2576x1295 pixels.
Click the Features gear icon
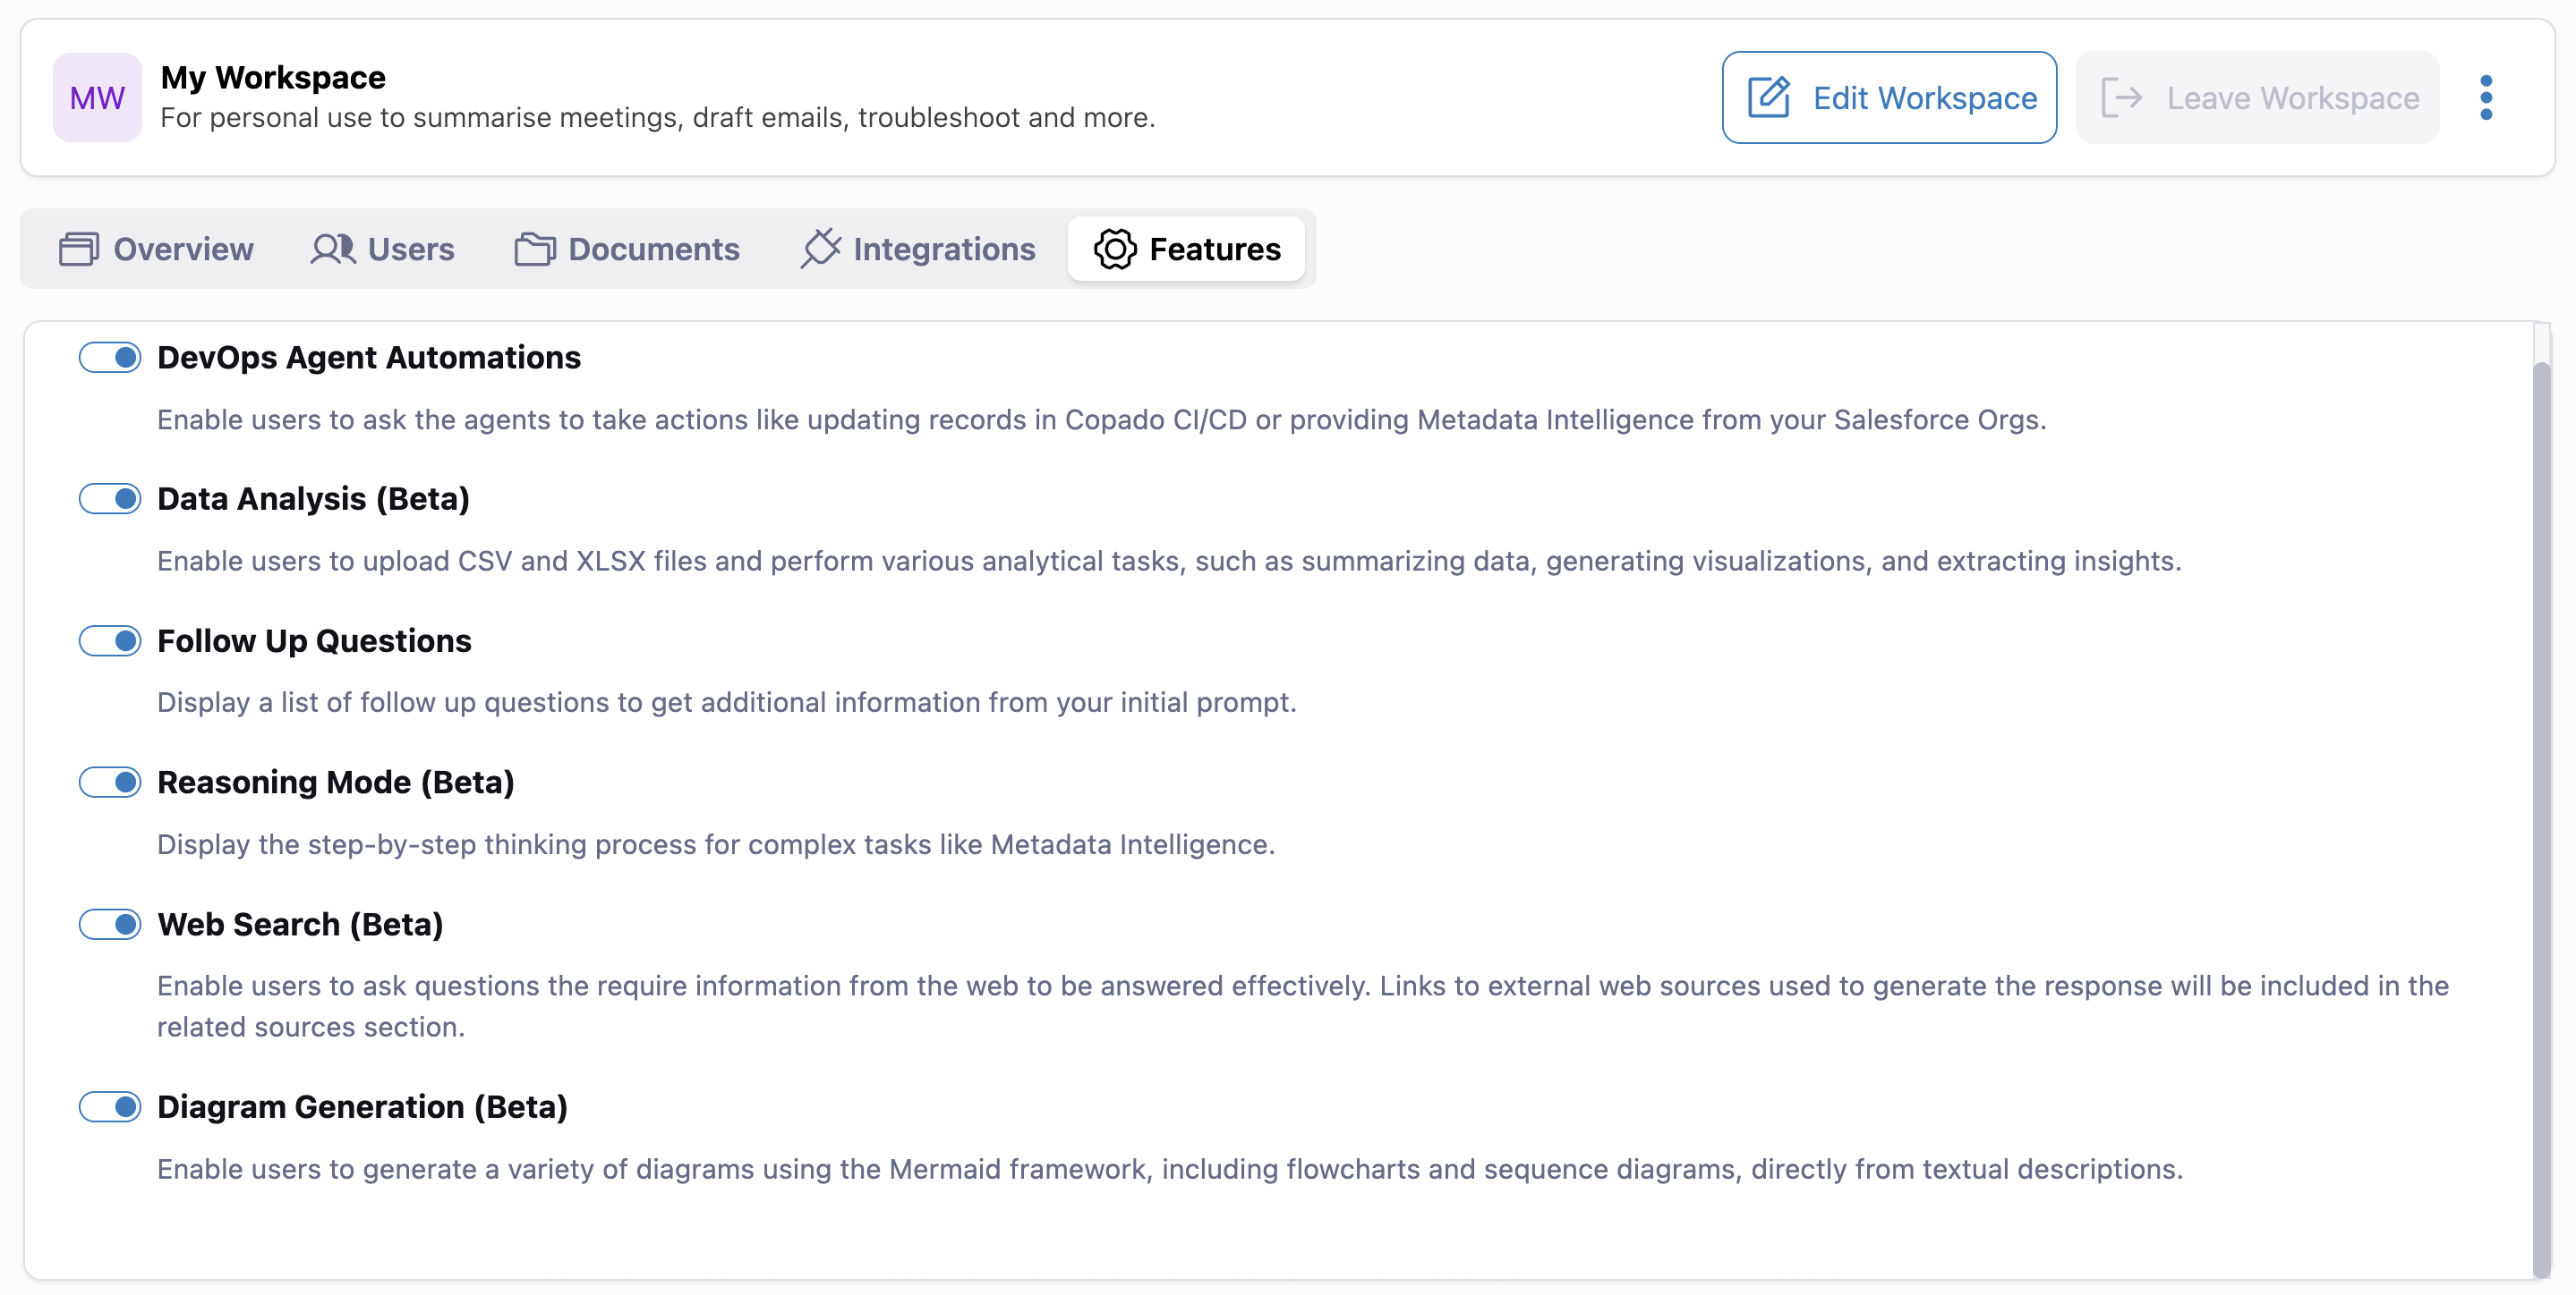pyautogui.click(x=1115, y=249)
